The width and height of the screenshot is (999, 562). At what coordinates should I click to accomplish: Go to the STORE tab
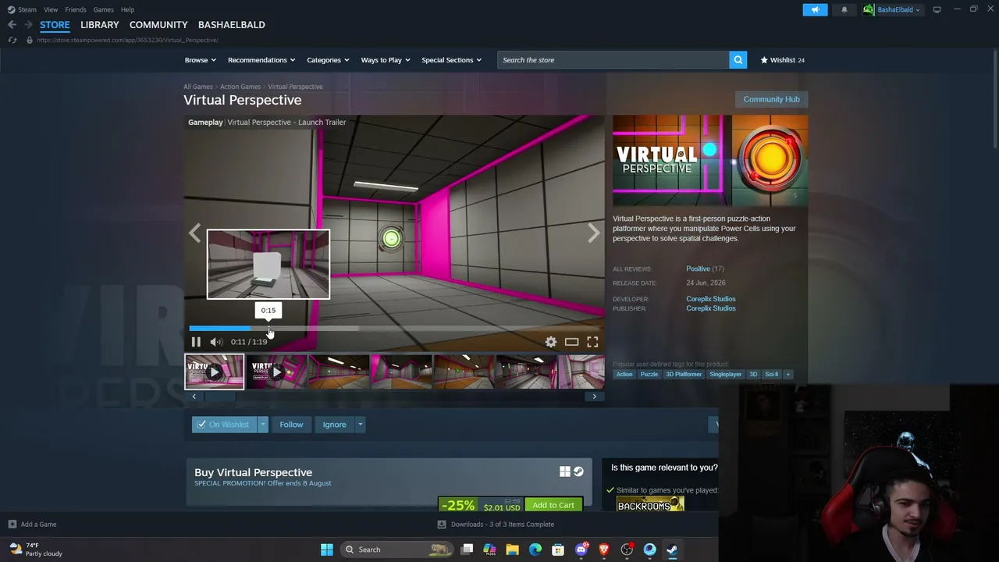pos(55,25)
